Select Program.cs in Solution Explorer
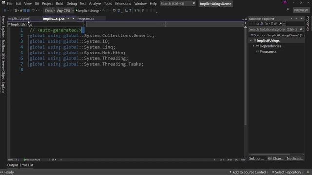 coord(268,52)
